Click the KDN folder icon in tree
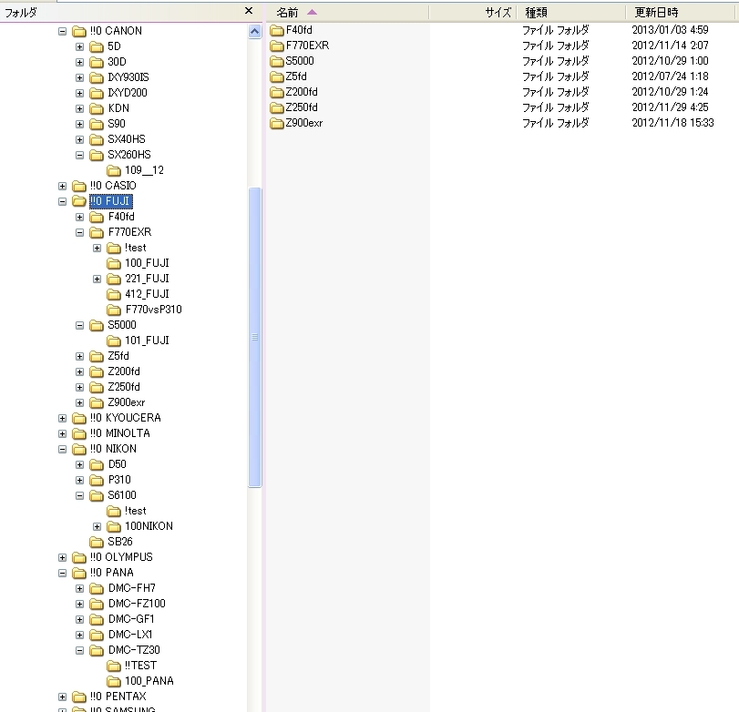 click(97, 108)
